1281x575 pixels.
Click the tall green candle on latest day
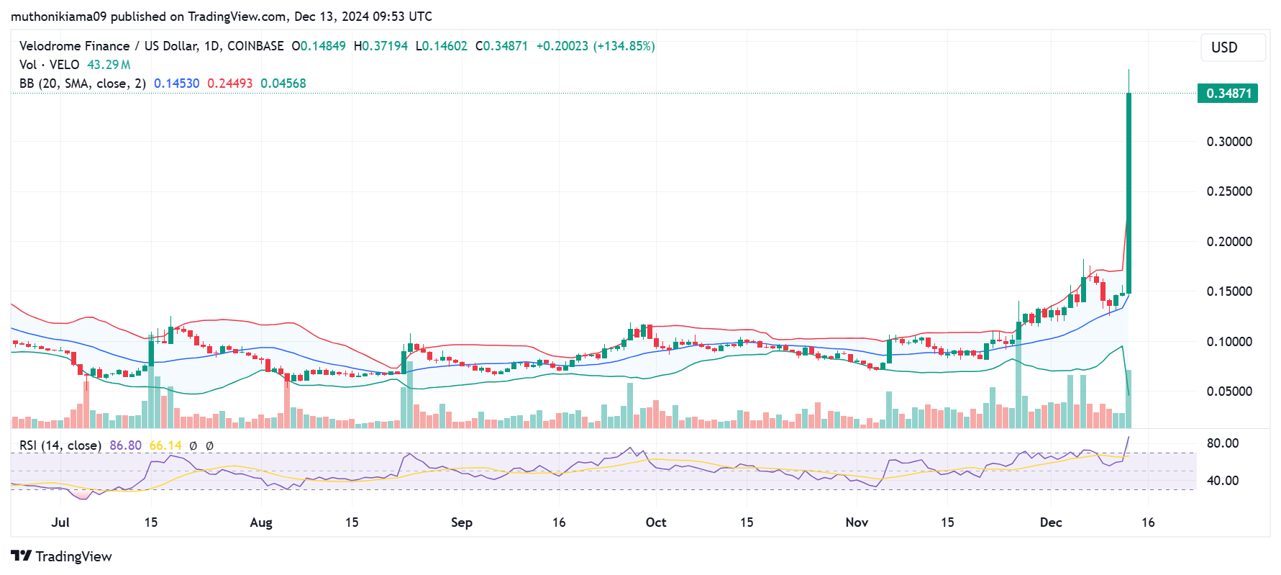(1129, 193)
